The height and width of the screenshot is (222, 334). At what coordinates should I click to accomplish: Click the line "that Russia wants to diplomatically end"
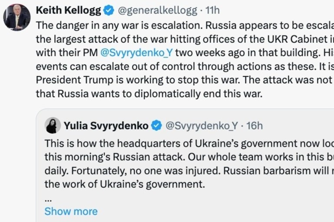click(149, 94)
